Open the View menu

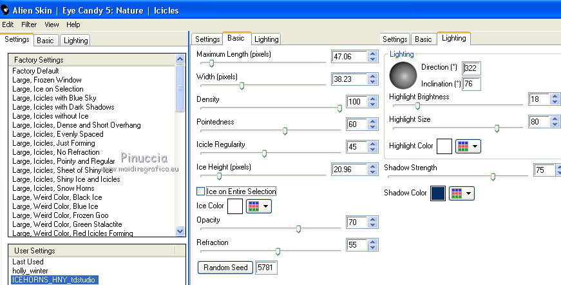(52, 25)
